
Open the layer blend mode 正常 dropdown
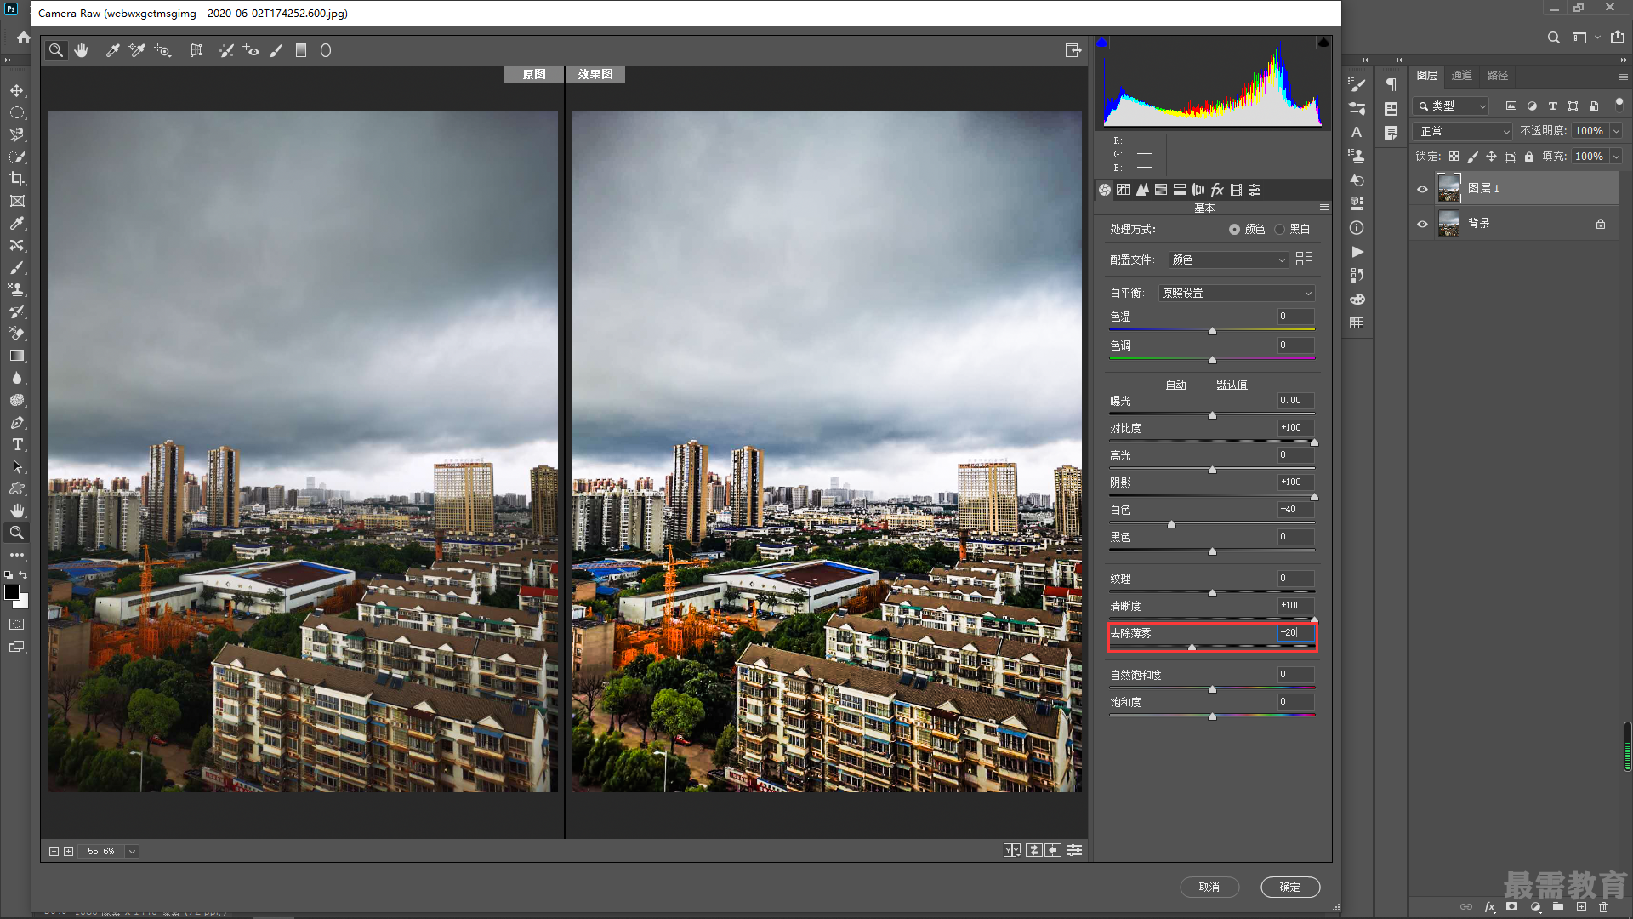coord(1463,131)
